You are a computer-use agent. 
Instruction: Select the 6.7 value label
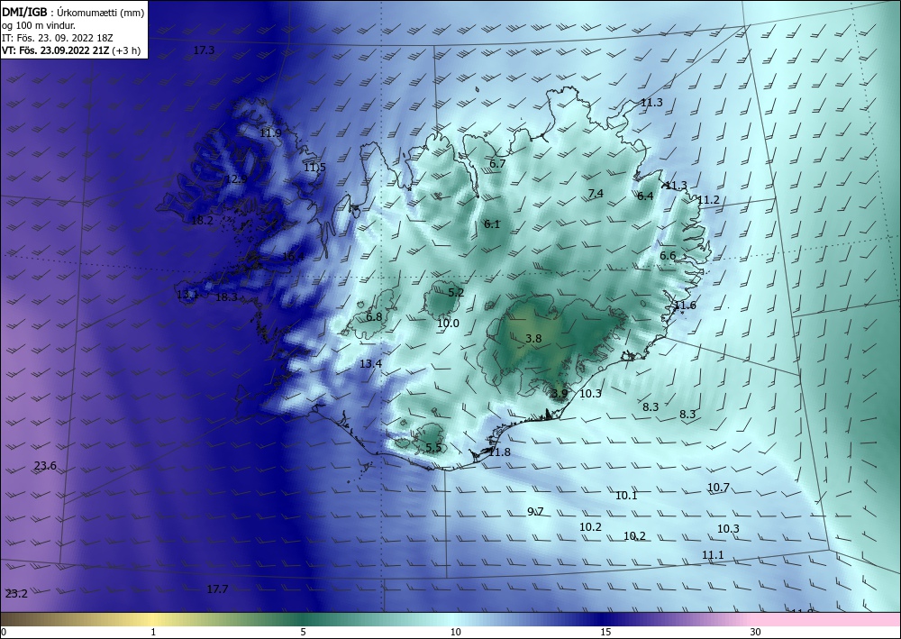497,164
